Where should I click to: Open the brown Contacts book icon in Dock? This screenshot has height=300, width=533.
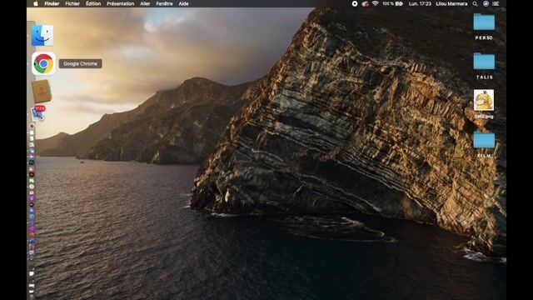(x=42, y=91)
